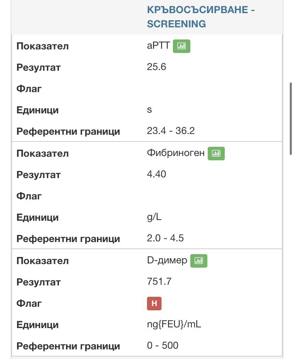This screenshot has width=294, height=359.
Task: Select the aPTT result value 25.6
Action: [157, 68]
